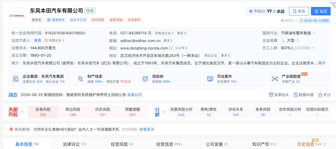Select the 曾用名 tag
336x149 pixels.
36,20
